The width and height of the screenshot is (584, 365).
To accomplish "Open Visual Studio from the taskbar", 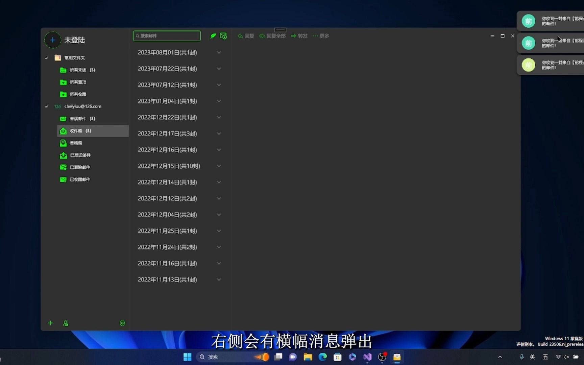I will click(x=367, y=357).
